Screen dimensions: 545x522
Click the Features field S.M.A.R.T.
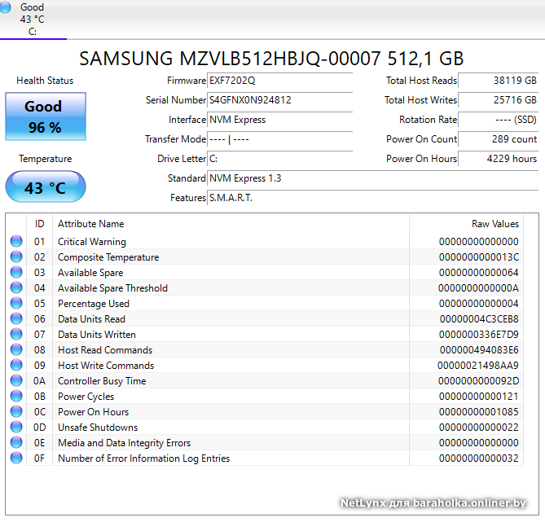pyautogui.click(x=372, y=197)
